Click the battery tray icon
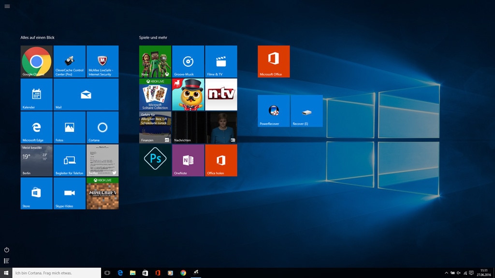 [x=452, y=273]
